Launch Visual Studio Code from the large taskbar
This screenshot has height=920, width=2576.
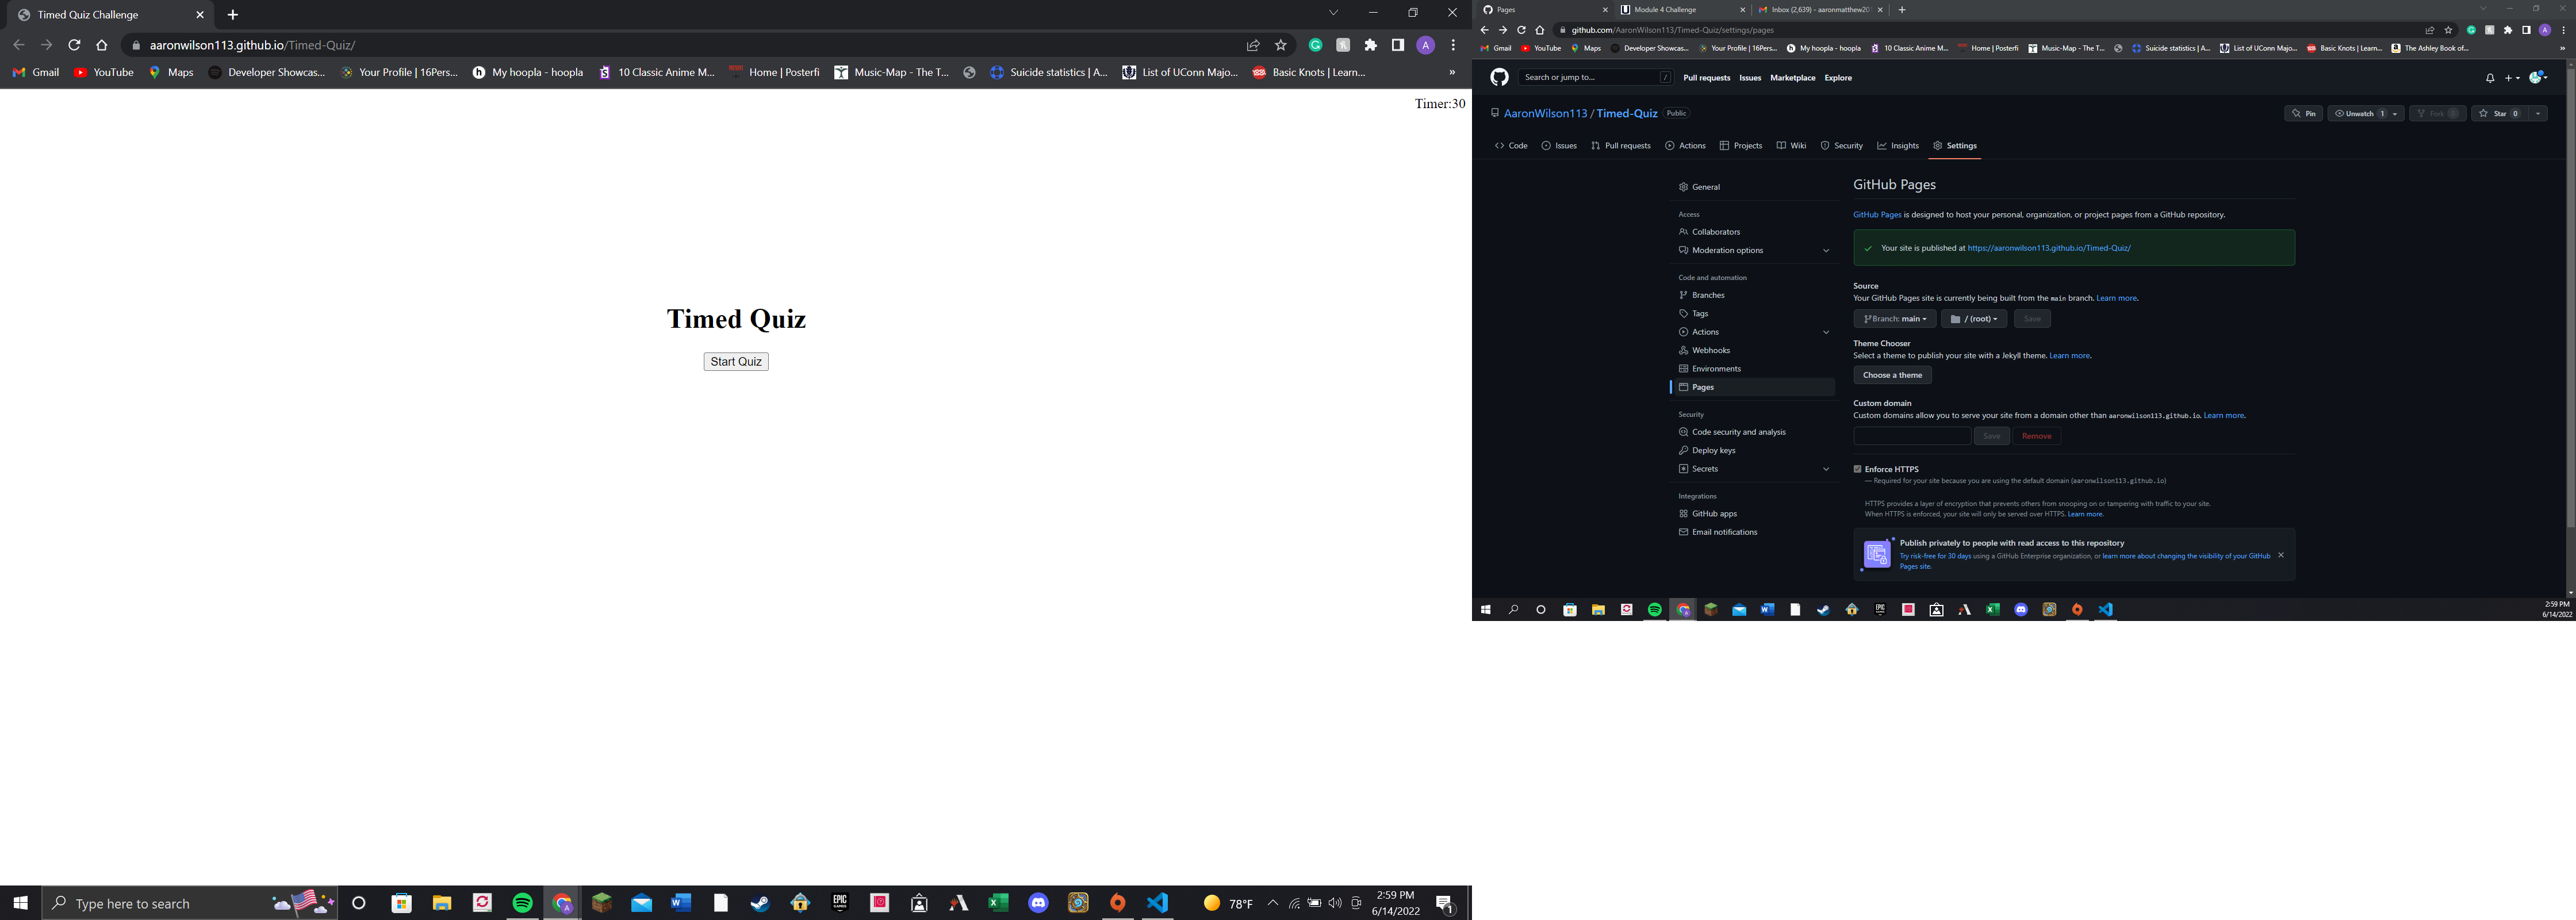coord(1158,903)
